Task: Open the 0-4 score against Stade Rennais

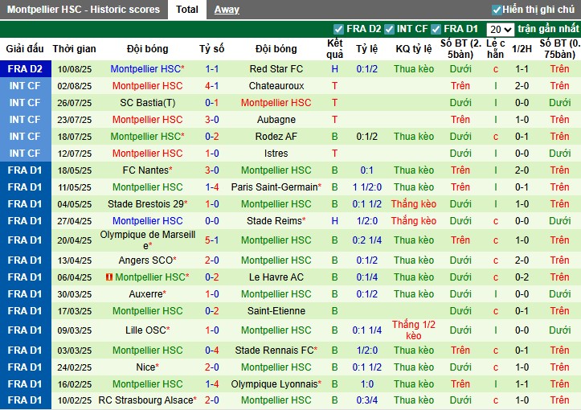Action: coord(211,350)
